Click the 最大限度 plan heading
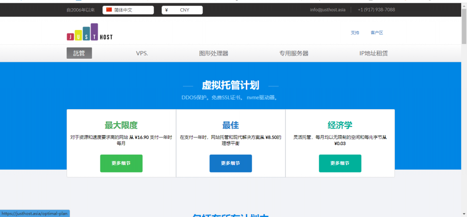This screenshot has width=467, height=217. [x=121, y=125]
